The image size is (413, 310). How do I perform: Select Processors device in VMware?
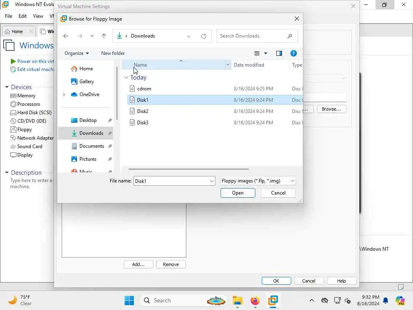point(25,104)
